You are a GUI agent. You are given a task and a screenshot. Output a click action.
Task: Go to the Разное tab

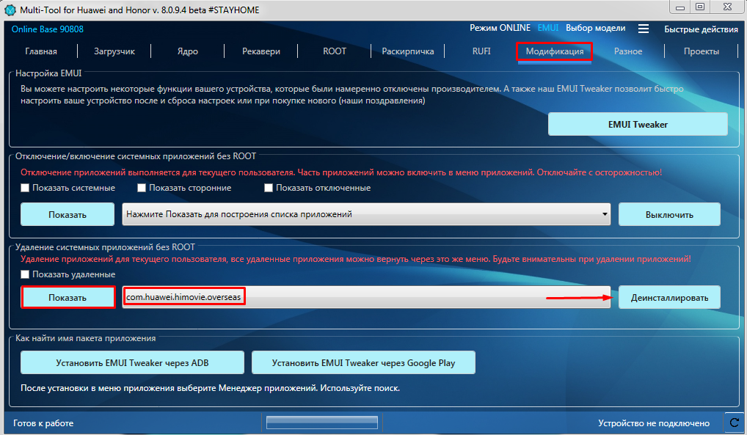(x=628, y=51)
